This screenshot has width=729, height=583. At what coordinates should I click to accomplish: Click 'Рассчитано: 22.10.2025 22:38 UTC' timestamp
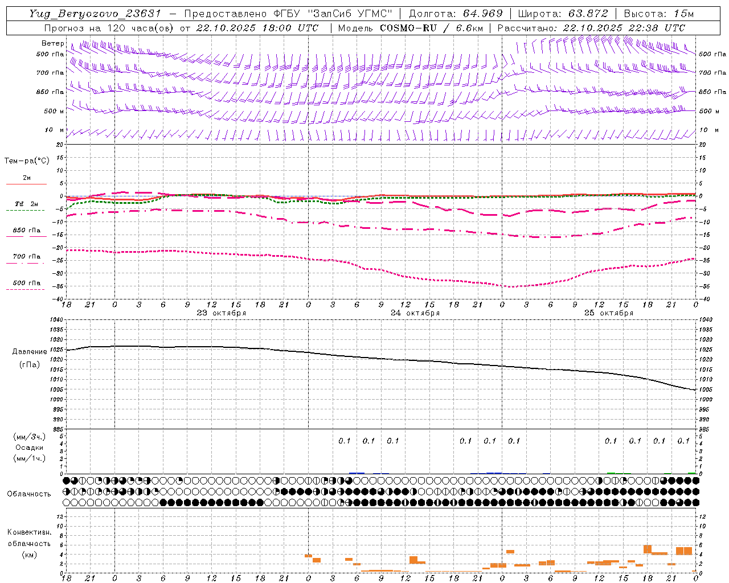tap(591, 28)
